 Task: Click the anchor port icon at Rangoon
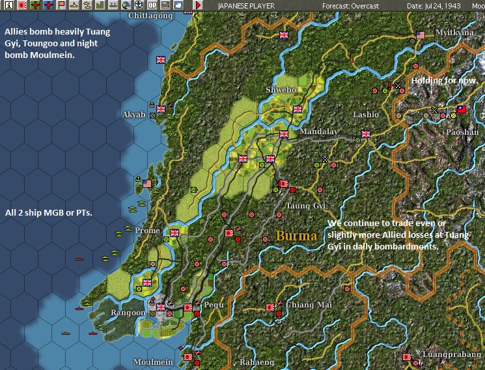tap(152, 302)
